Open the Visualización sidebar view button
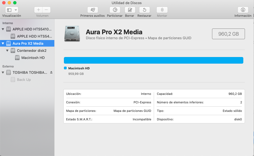 (9, 10)
